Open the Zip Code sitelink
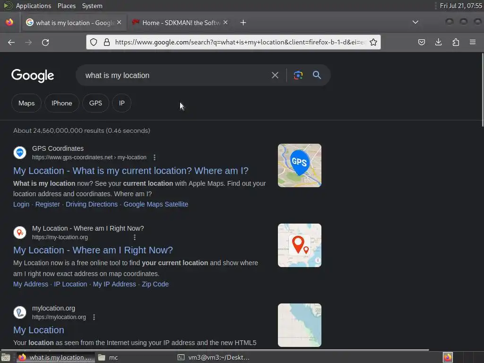 pos(155,284)
